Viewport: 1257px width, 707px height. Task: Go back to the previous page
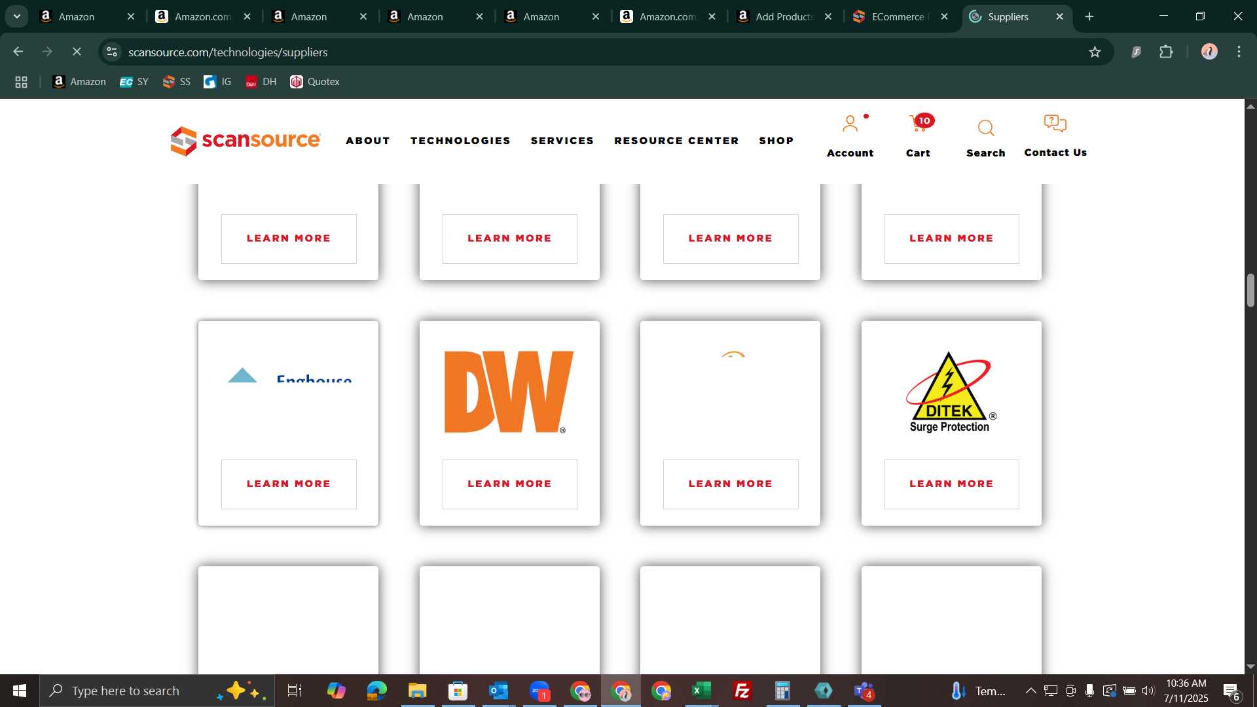coord(18,52)
